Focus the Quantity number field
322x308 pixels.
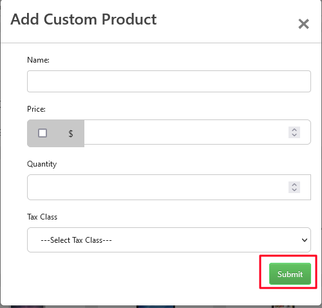point(169,187)
